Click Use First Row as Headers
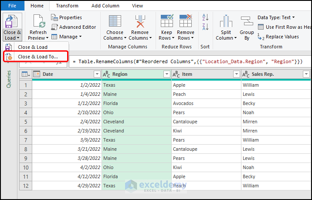 (x=285, y=27)
